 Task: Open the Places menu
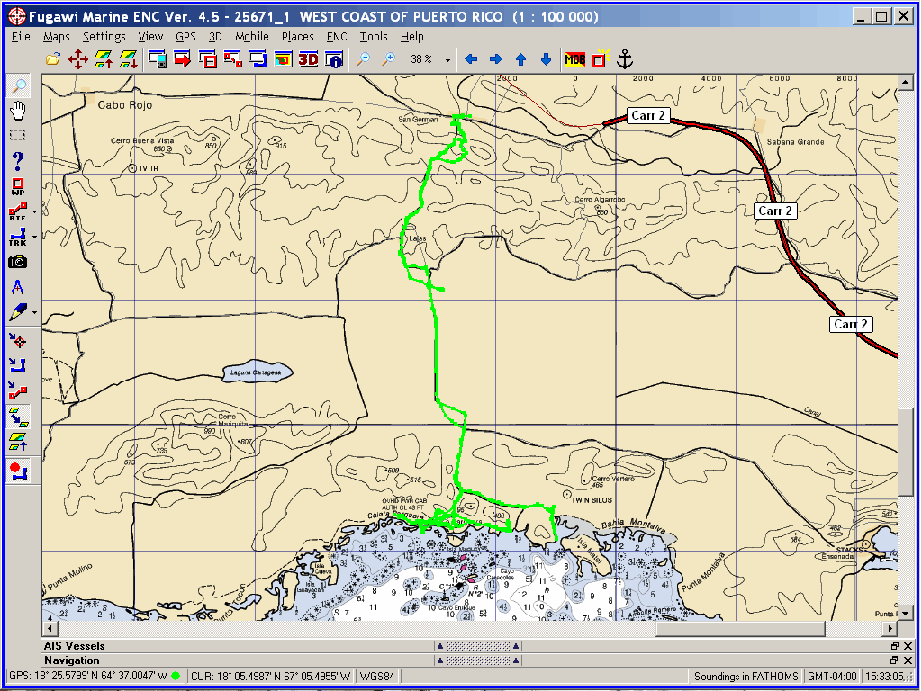point(297,36)
